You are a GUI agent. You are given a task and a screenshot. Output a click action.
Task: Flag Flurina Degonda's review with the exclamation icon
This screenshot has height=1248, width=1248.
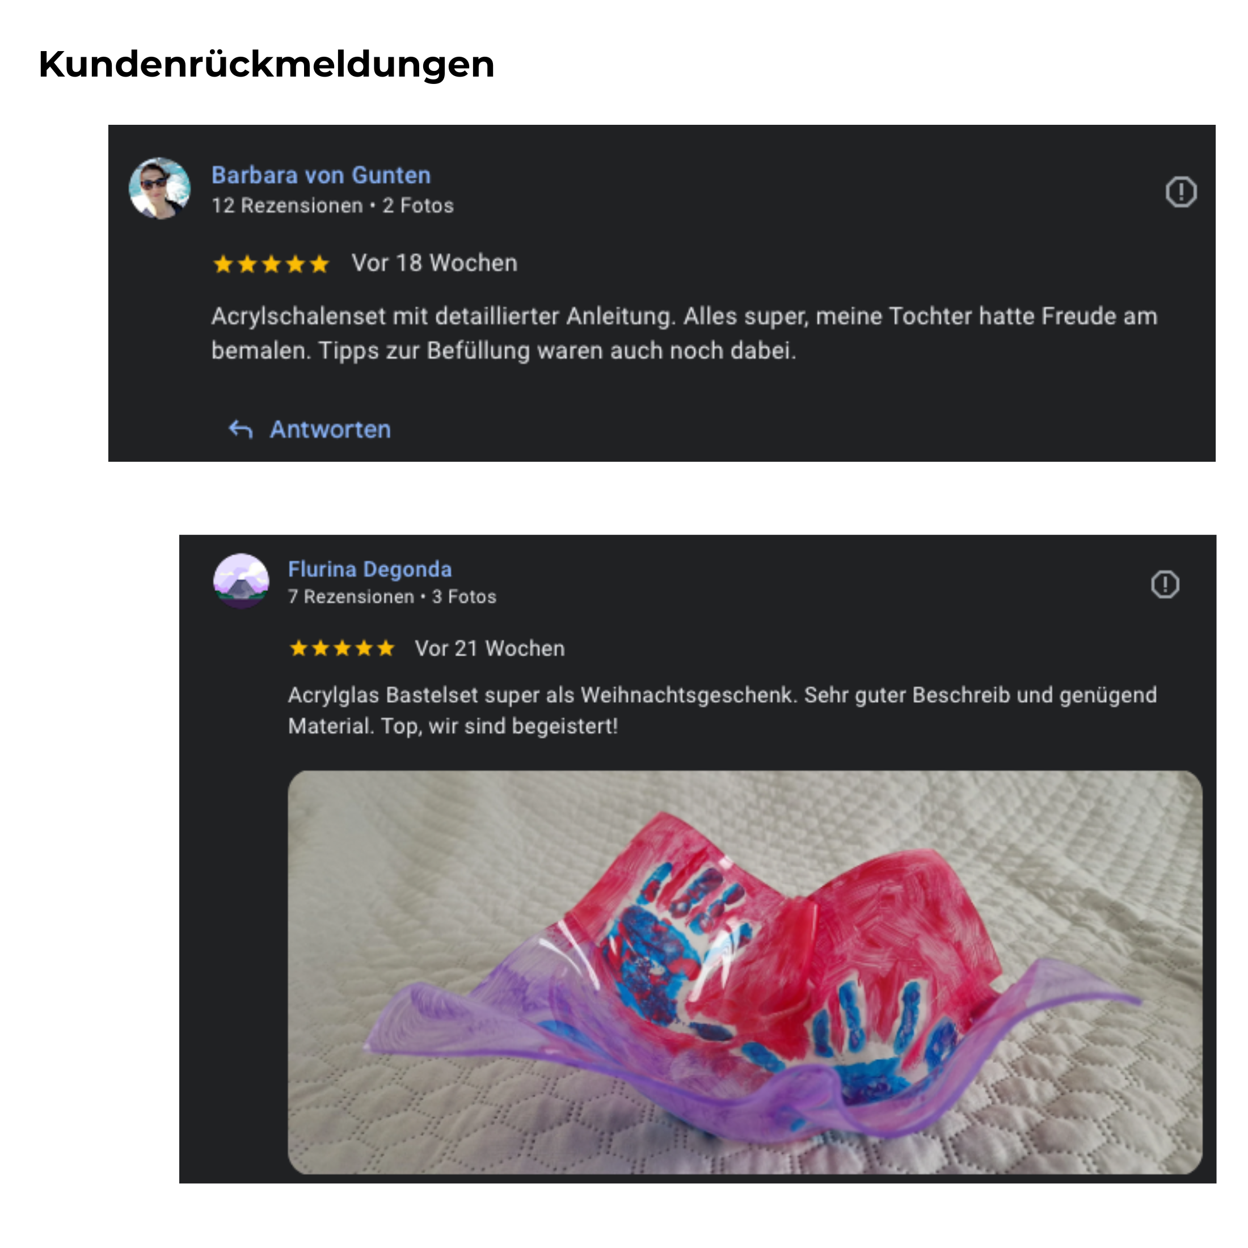coord(1165,584)
